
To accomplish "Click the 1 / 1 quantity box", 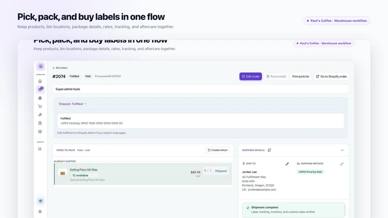I will 208,171.
